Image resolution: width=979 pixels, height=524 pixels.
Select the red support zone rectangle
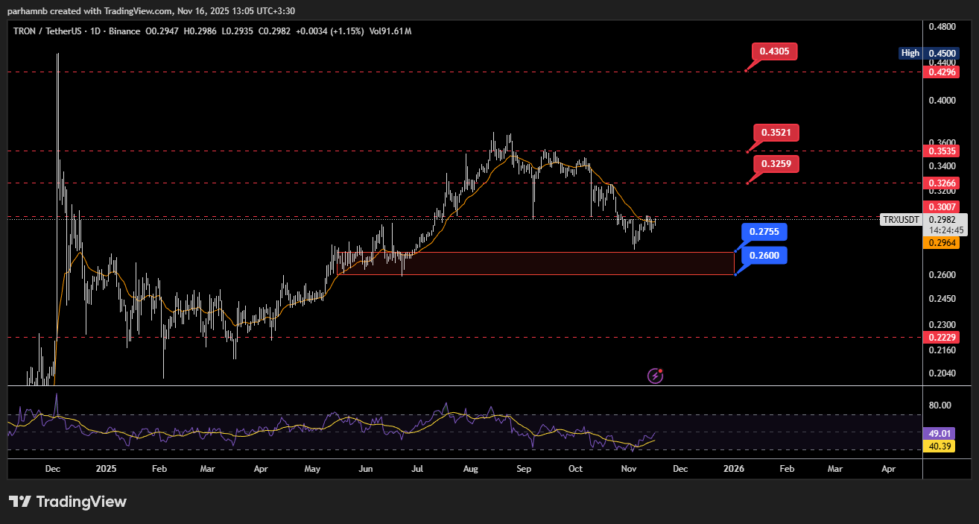pos(535,263)
